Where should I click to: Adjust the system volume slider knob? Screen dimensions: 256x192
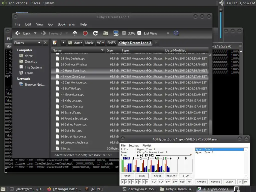(x=221, y=10)
